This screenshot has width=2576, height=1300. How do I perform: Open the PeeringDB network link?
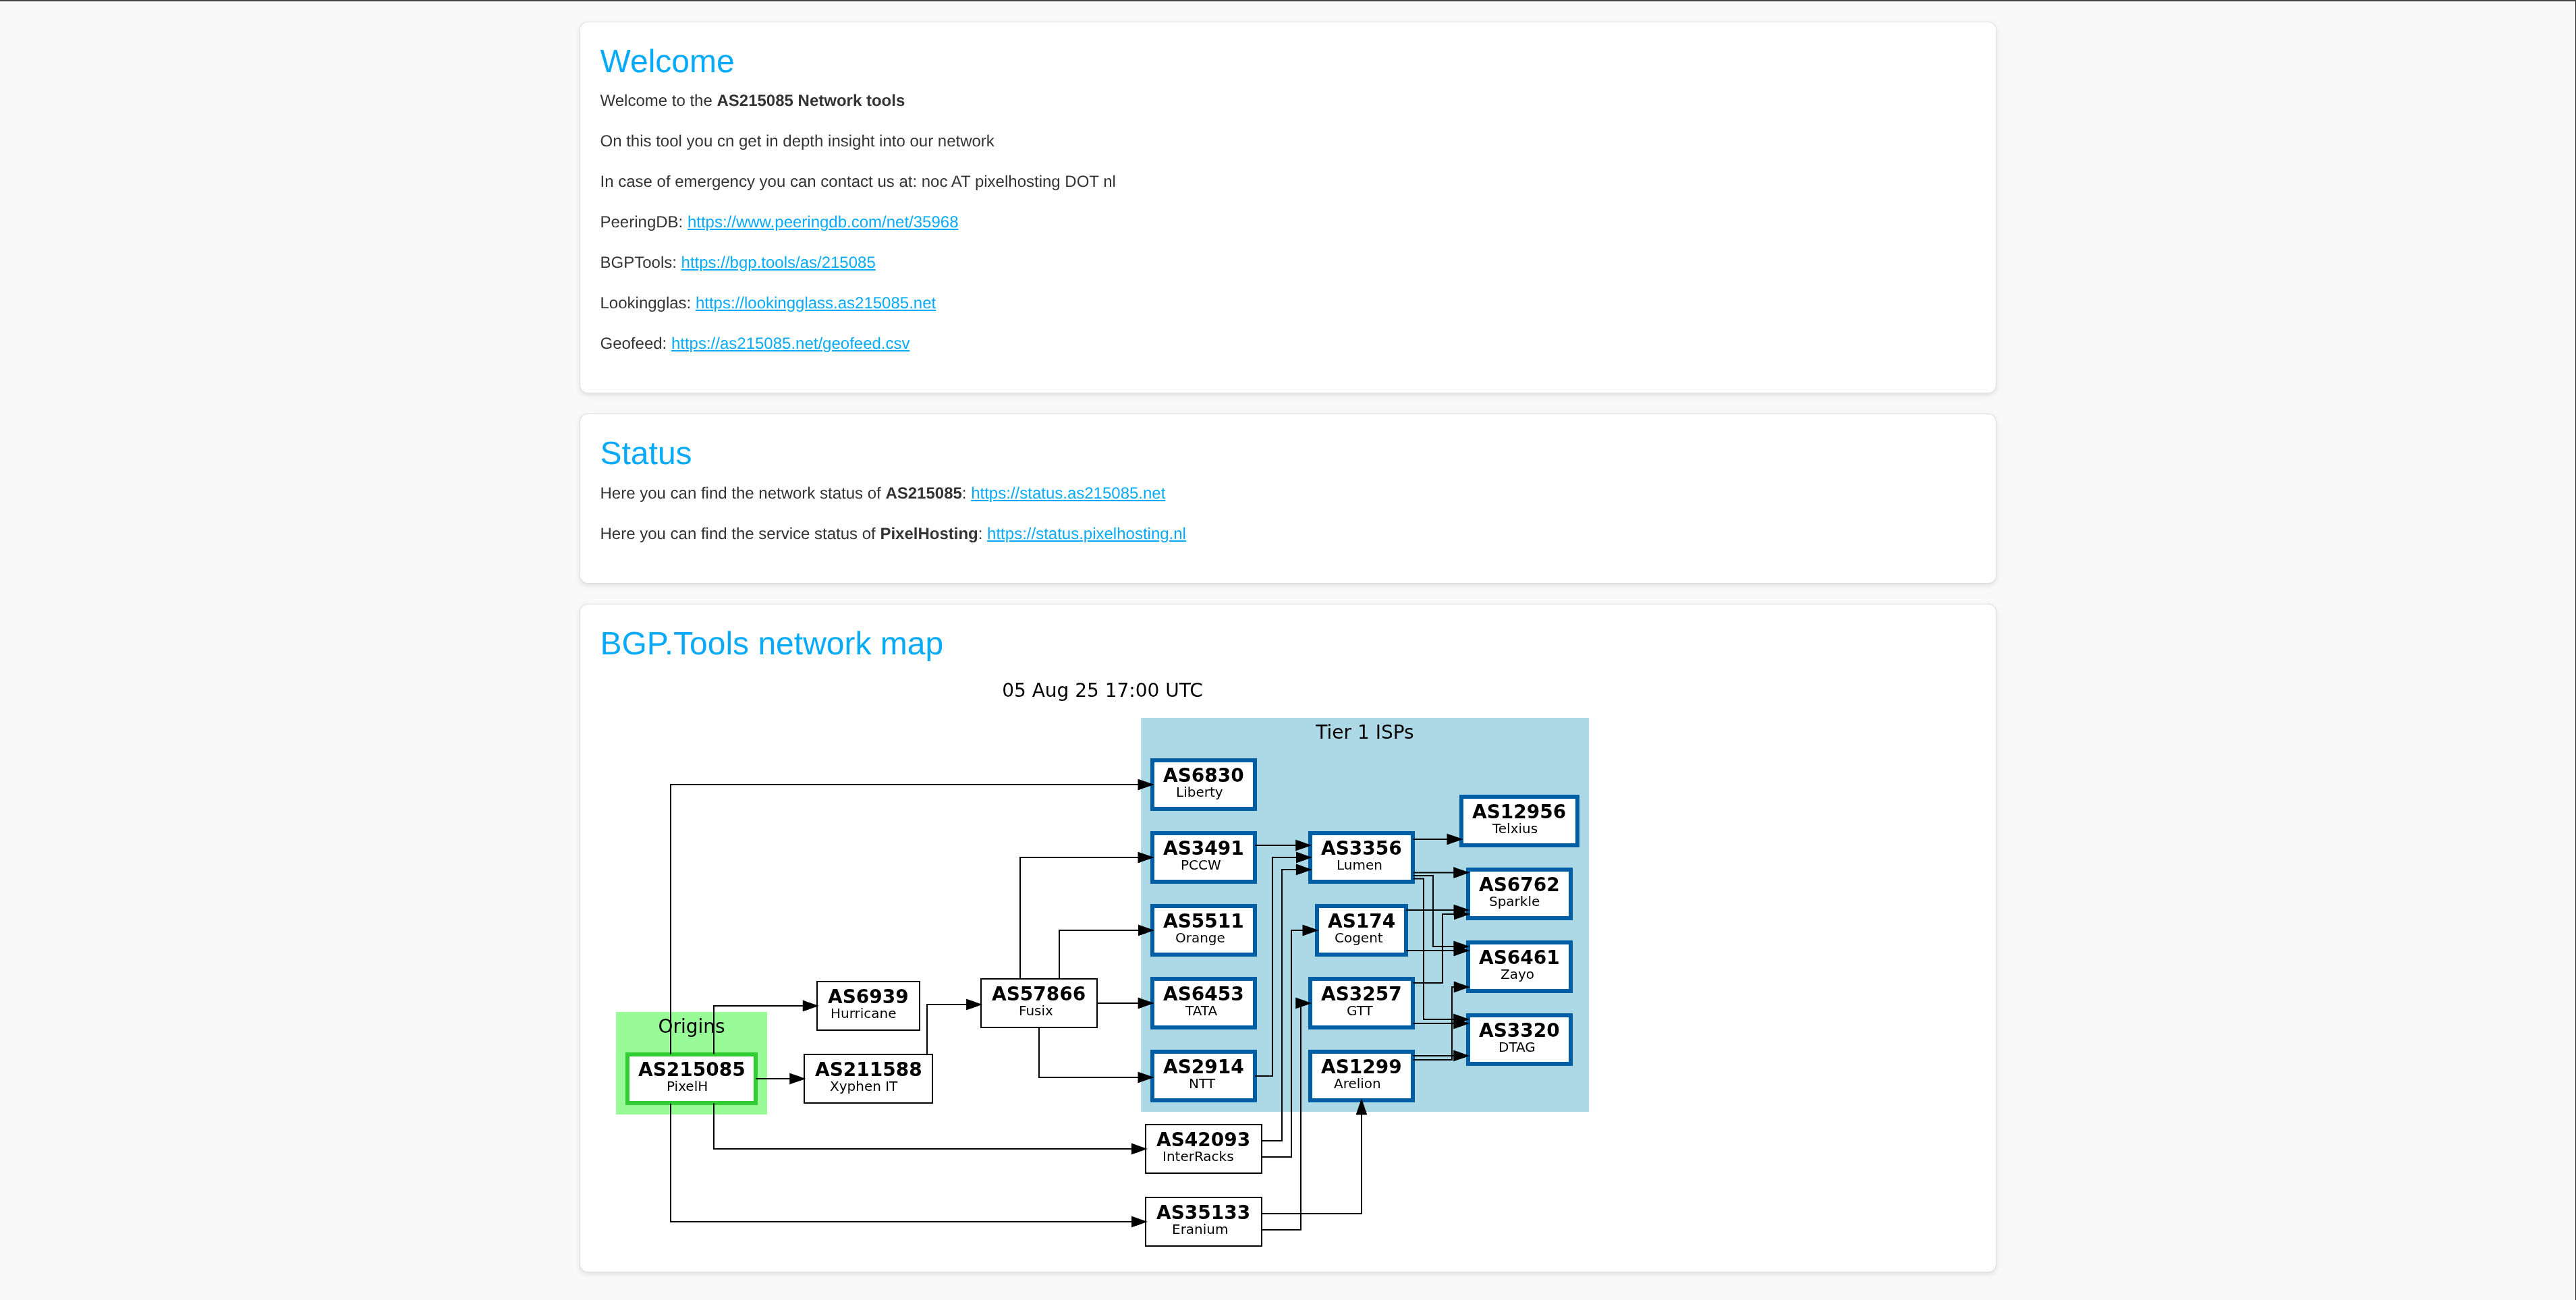click(x=822, y=222)
